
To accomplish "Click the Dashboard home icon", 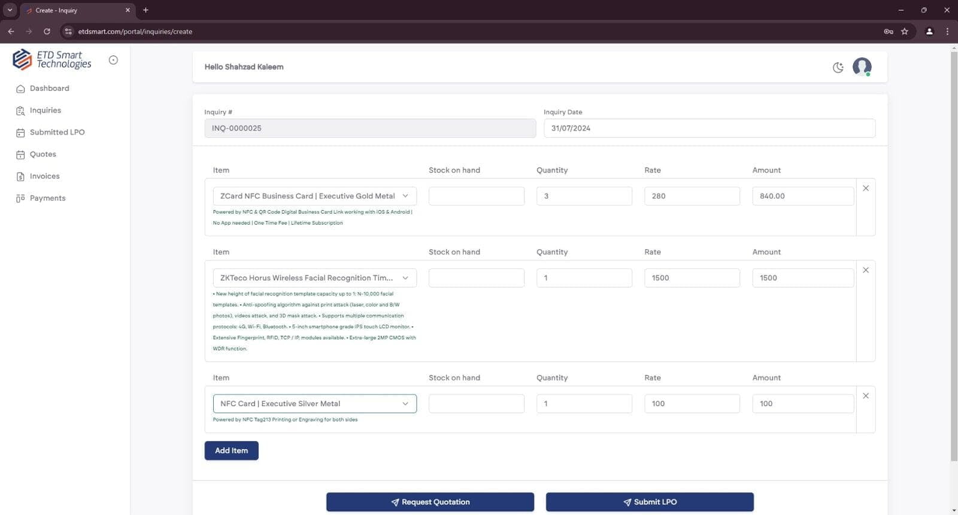I will (x=20, y=89).
